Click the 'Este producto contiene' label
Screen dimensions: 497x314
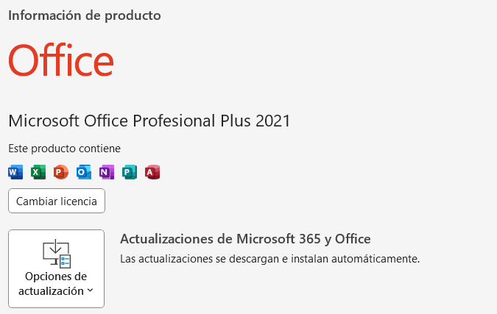click(x=64, y=148)
